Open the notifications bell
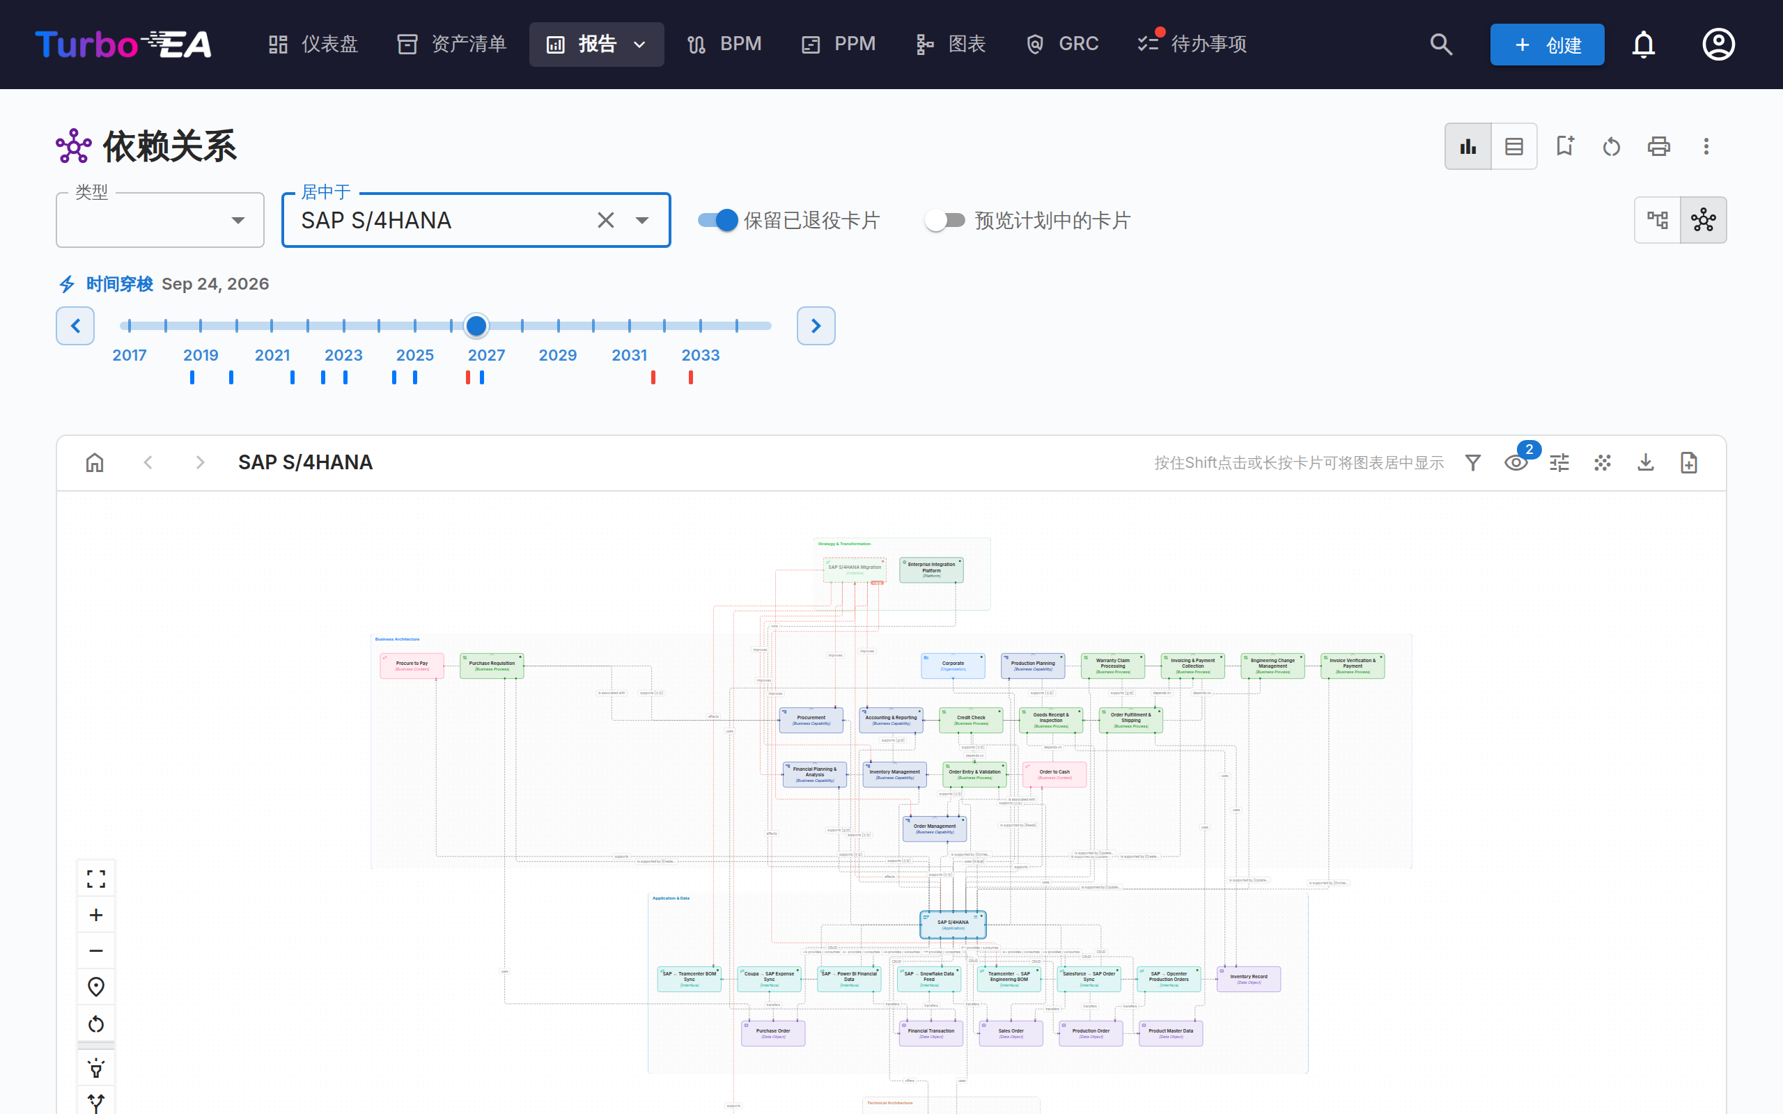This screenshot has height=1114, width=1783. click(1643, 44)
